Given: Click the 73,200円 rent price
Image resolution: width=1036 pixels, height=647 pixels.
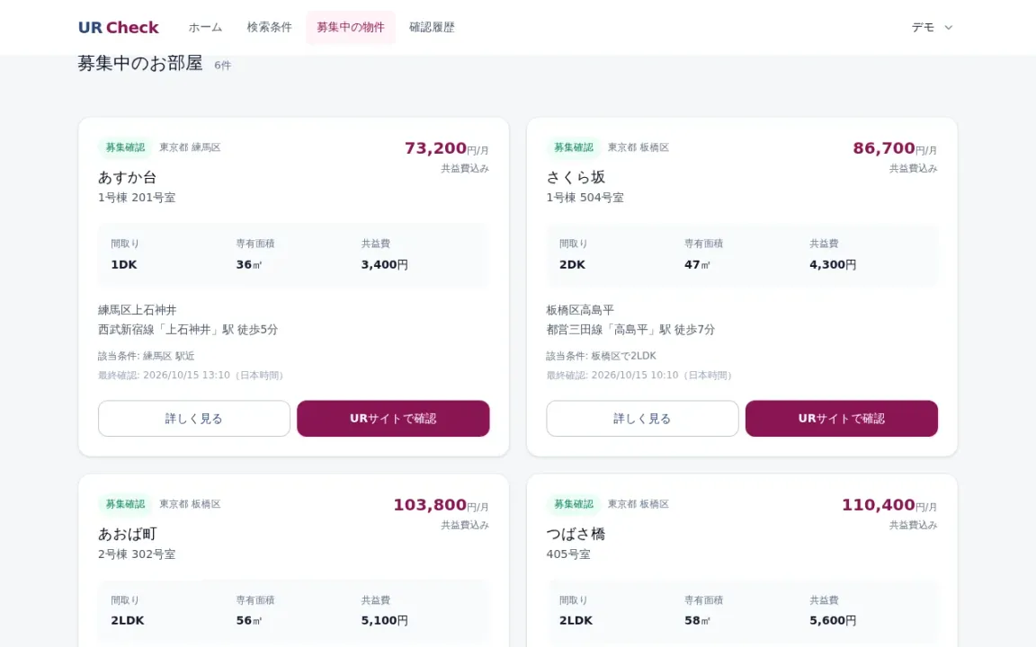Looking at the screenshot, I should (x=447, y=148).
